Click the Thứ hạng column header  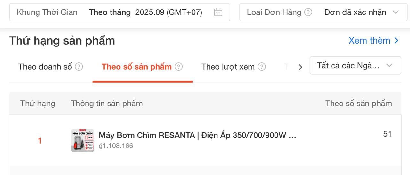[x=38, y=104]
